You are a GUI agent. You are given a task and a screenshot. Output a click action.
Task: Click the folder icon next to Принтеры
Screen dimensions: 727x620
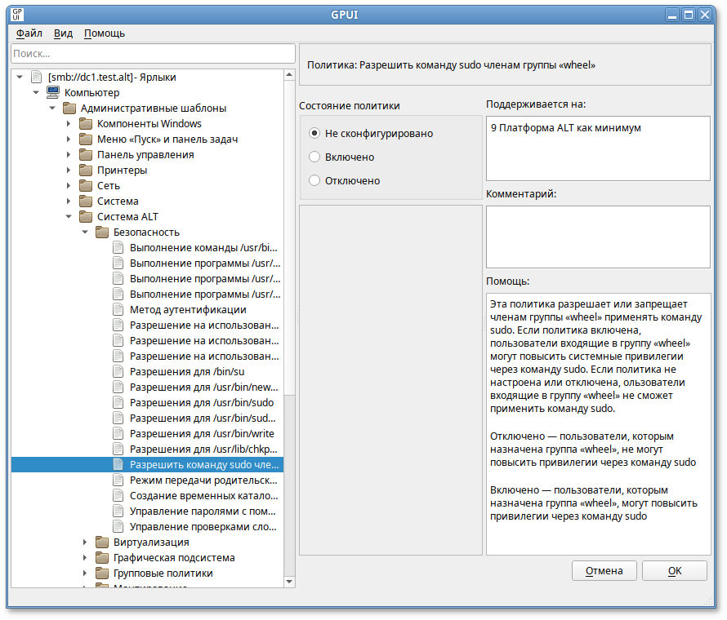click(x=86, y=170)
